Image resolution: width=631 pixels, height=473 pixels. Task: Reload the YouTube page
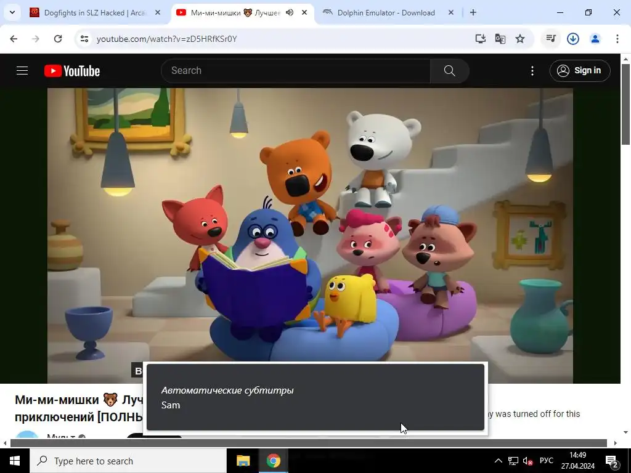point(58,39)
